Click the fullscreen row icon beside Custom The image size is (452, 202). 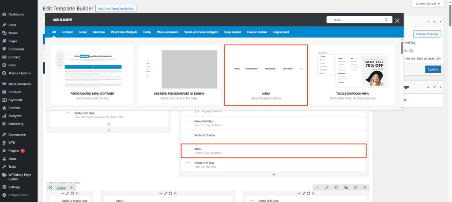pos(51,187)
